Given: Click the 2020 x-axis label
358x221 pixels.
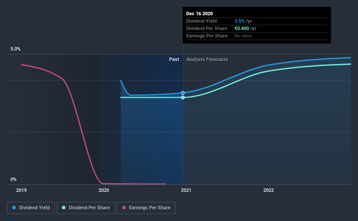Looking at the screenshot, I should pos(104,190).
